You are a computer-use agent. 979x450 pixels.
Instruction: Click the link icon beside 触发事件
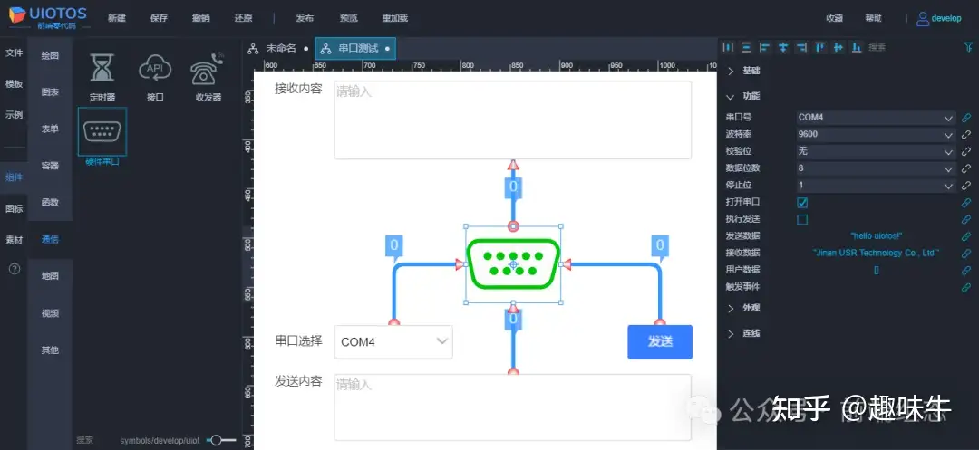pyautogui.click(x=966, y=287)
